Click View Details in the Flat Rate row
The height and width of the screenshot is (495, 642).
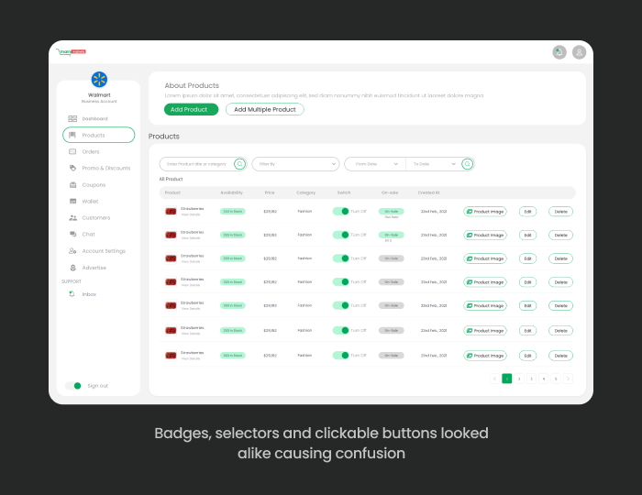191,214
